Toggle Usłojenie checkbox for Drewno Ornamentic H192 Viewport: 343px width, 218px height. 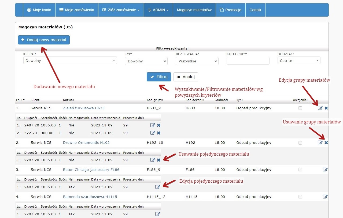(300, 143)
